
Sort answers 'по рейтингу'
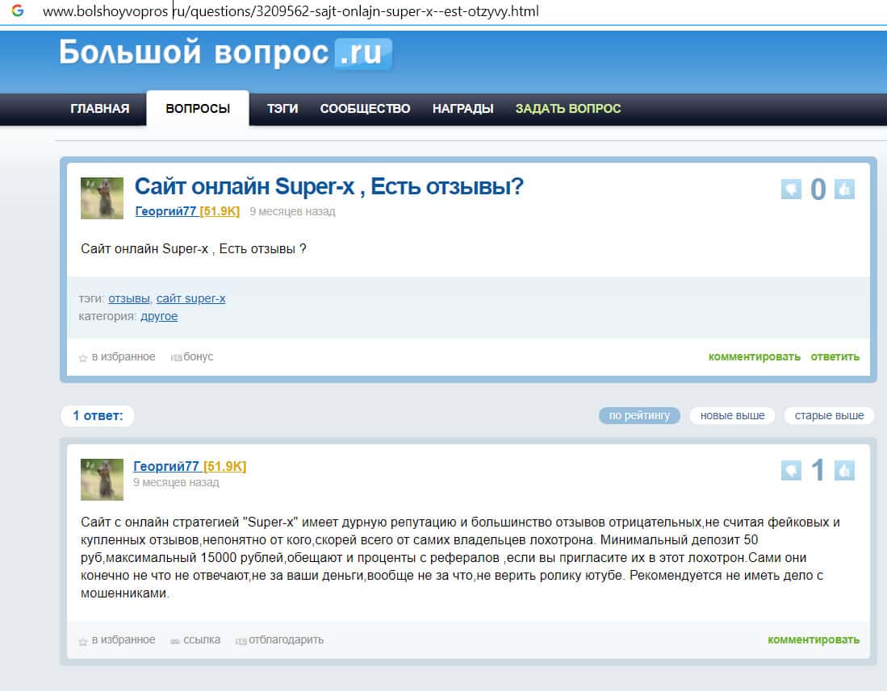(639, 415)
